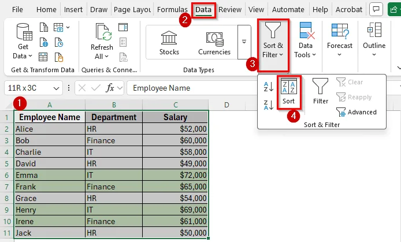Click the cell containing Charlie
Viewport: 401px width, 242px height.
pos(50,152)
